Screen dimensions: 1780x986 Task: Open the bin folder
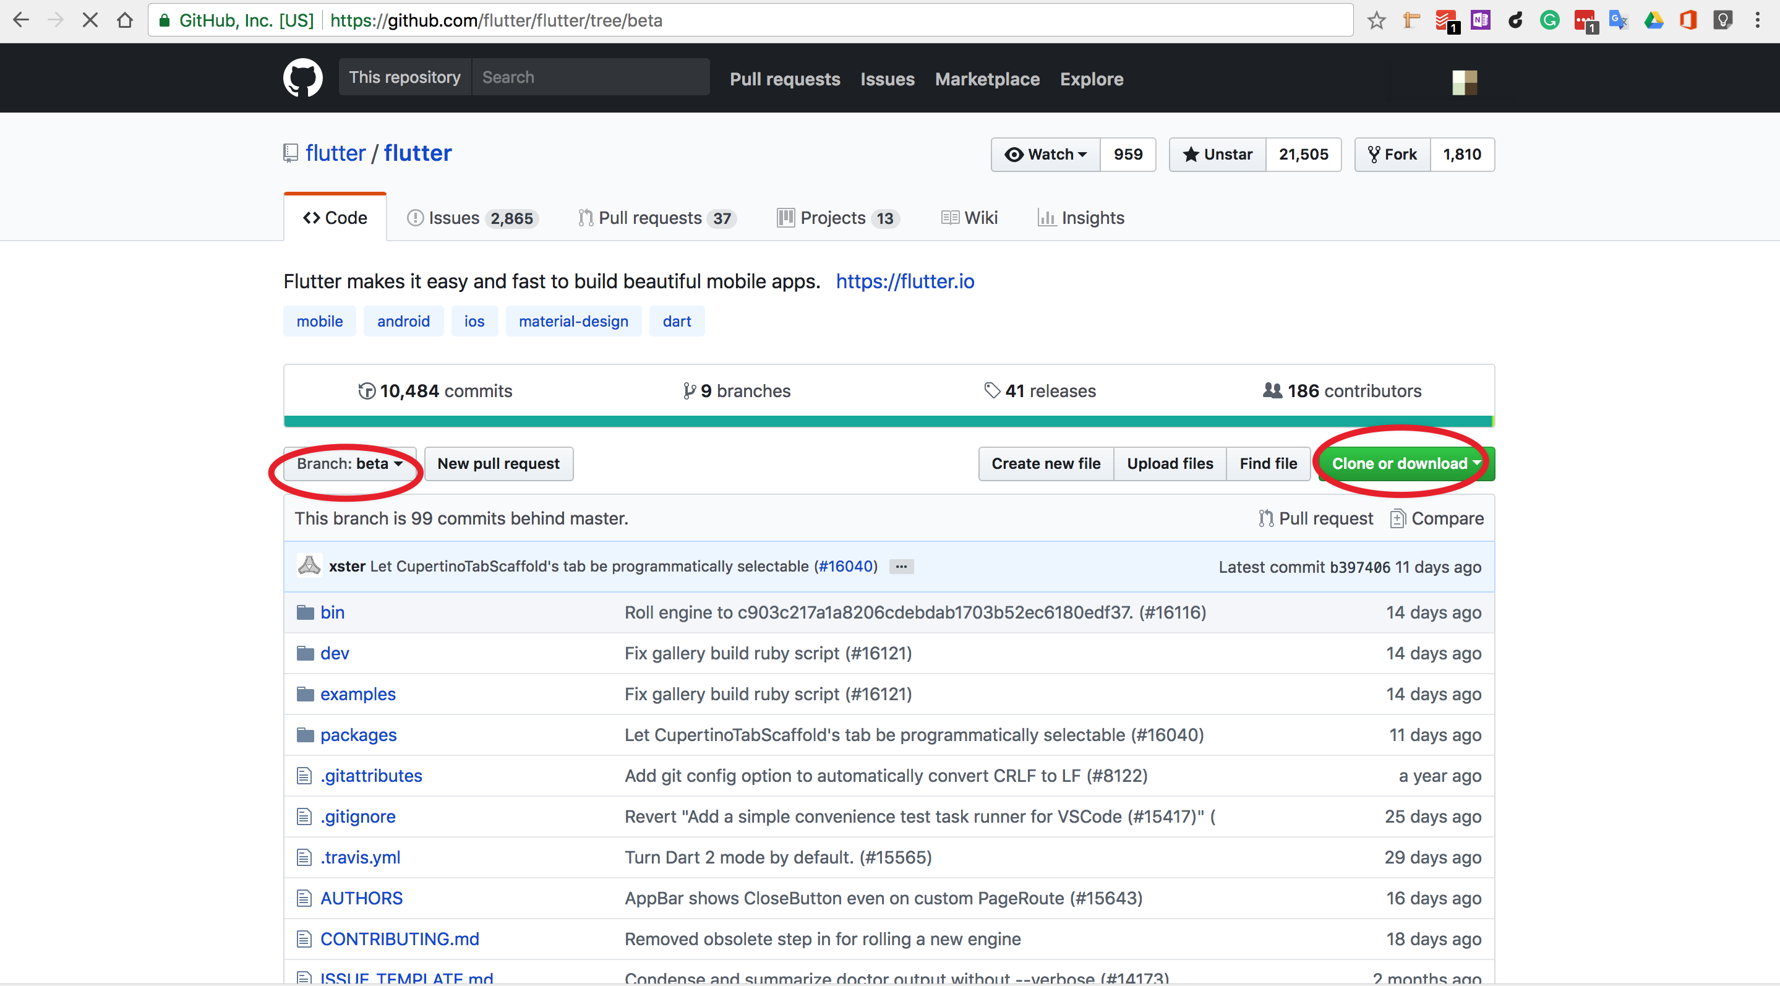pyautogui.click(x=332, y=612)
